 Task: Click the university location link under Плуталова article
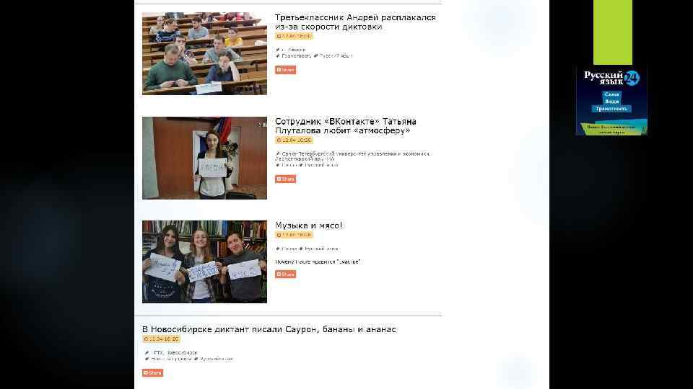pos(355,156)
